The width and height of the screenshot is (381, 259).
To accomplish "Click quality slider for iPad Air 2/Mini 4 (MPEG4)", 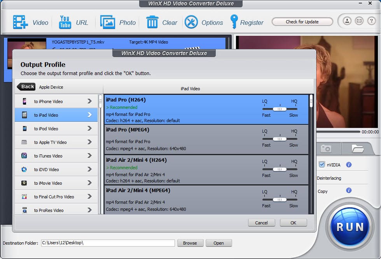I will point(280,200).
